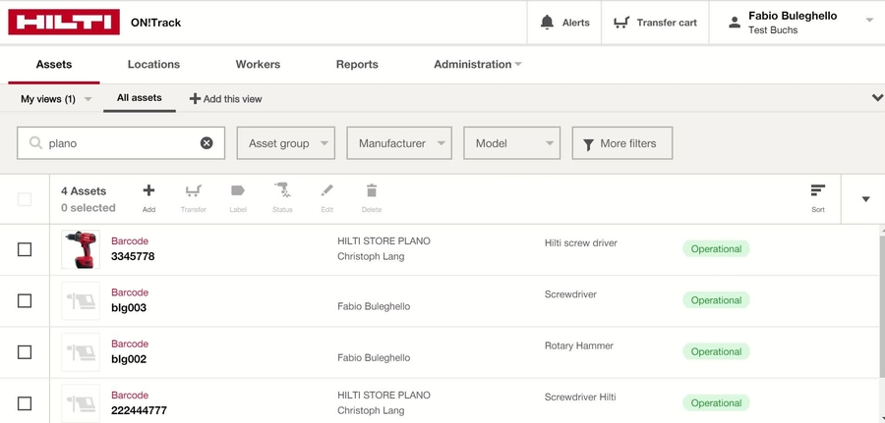The width and height of the screenshot is (885, 423).
Task: Click the Edit pencil icon
Action: click(x=326, y=191)
